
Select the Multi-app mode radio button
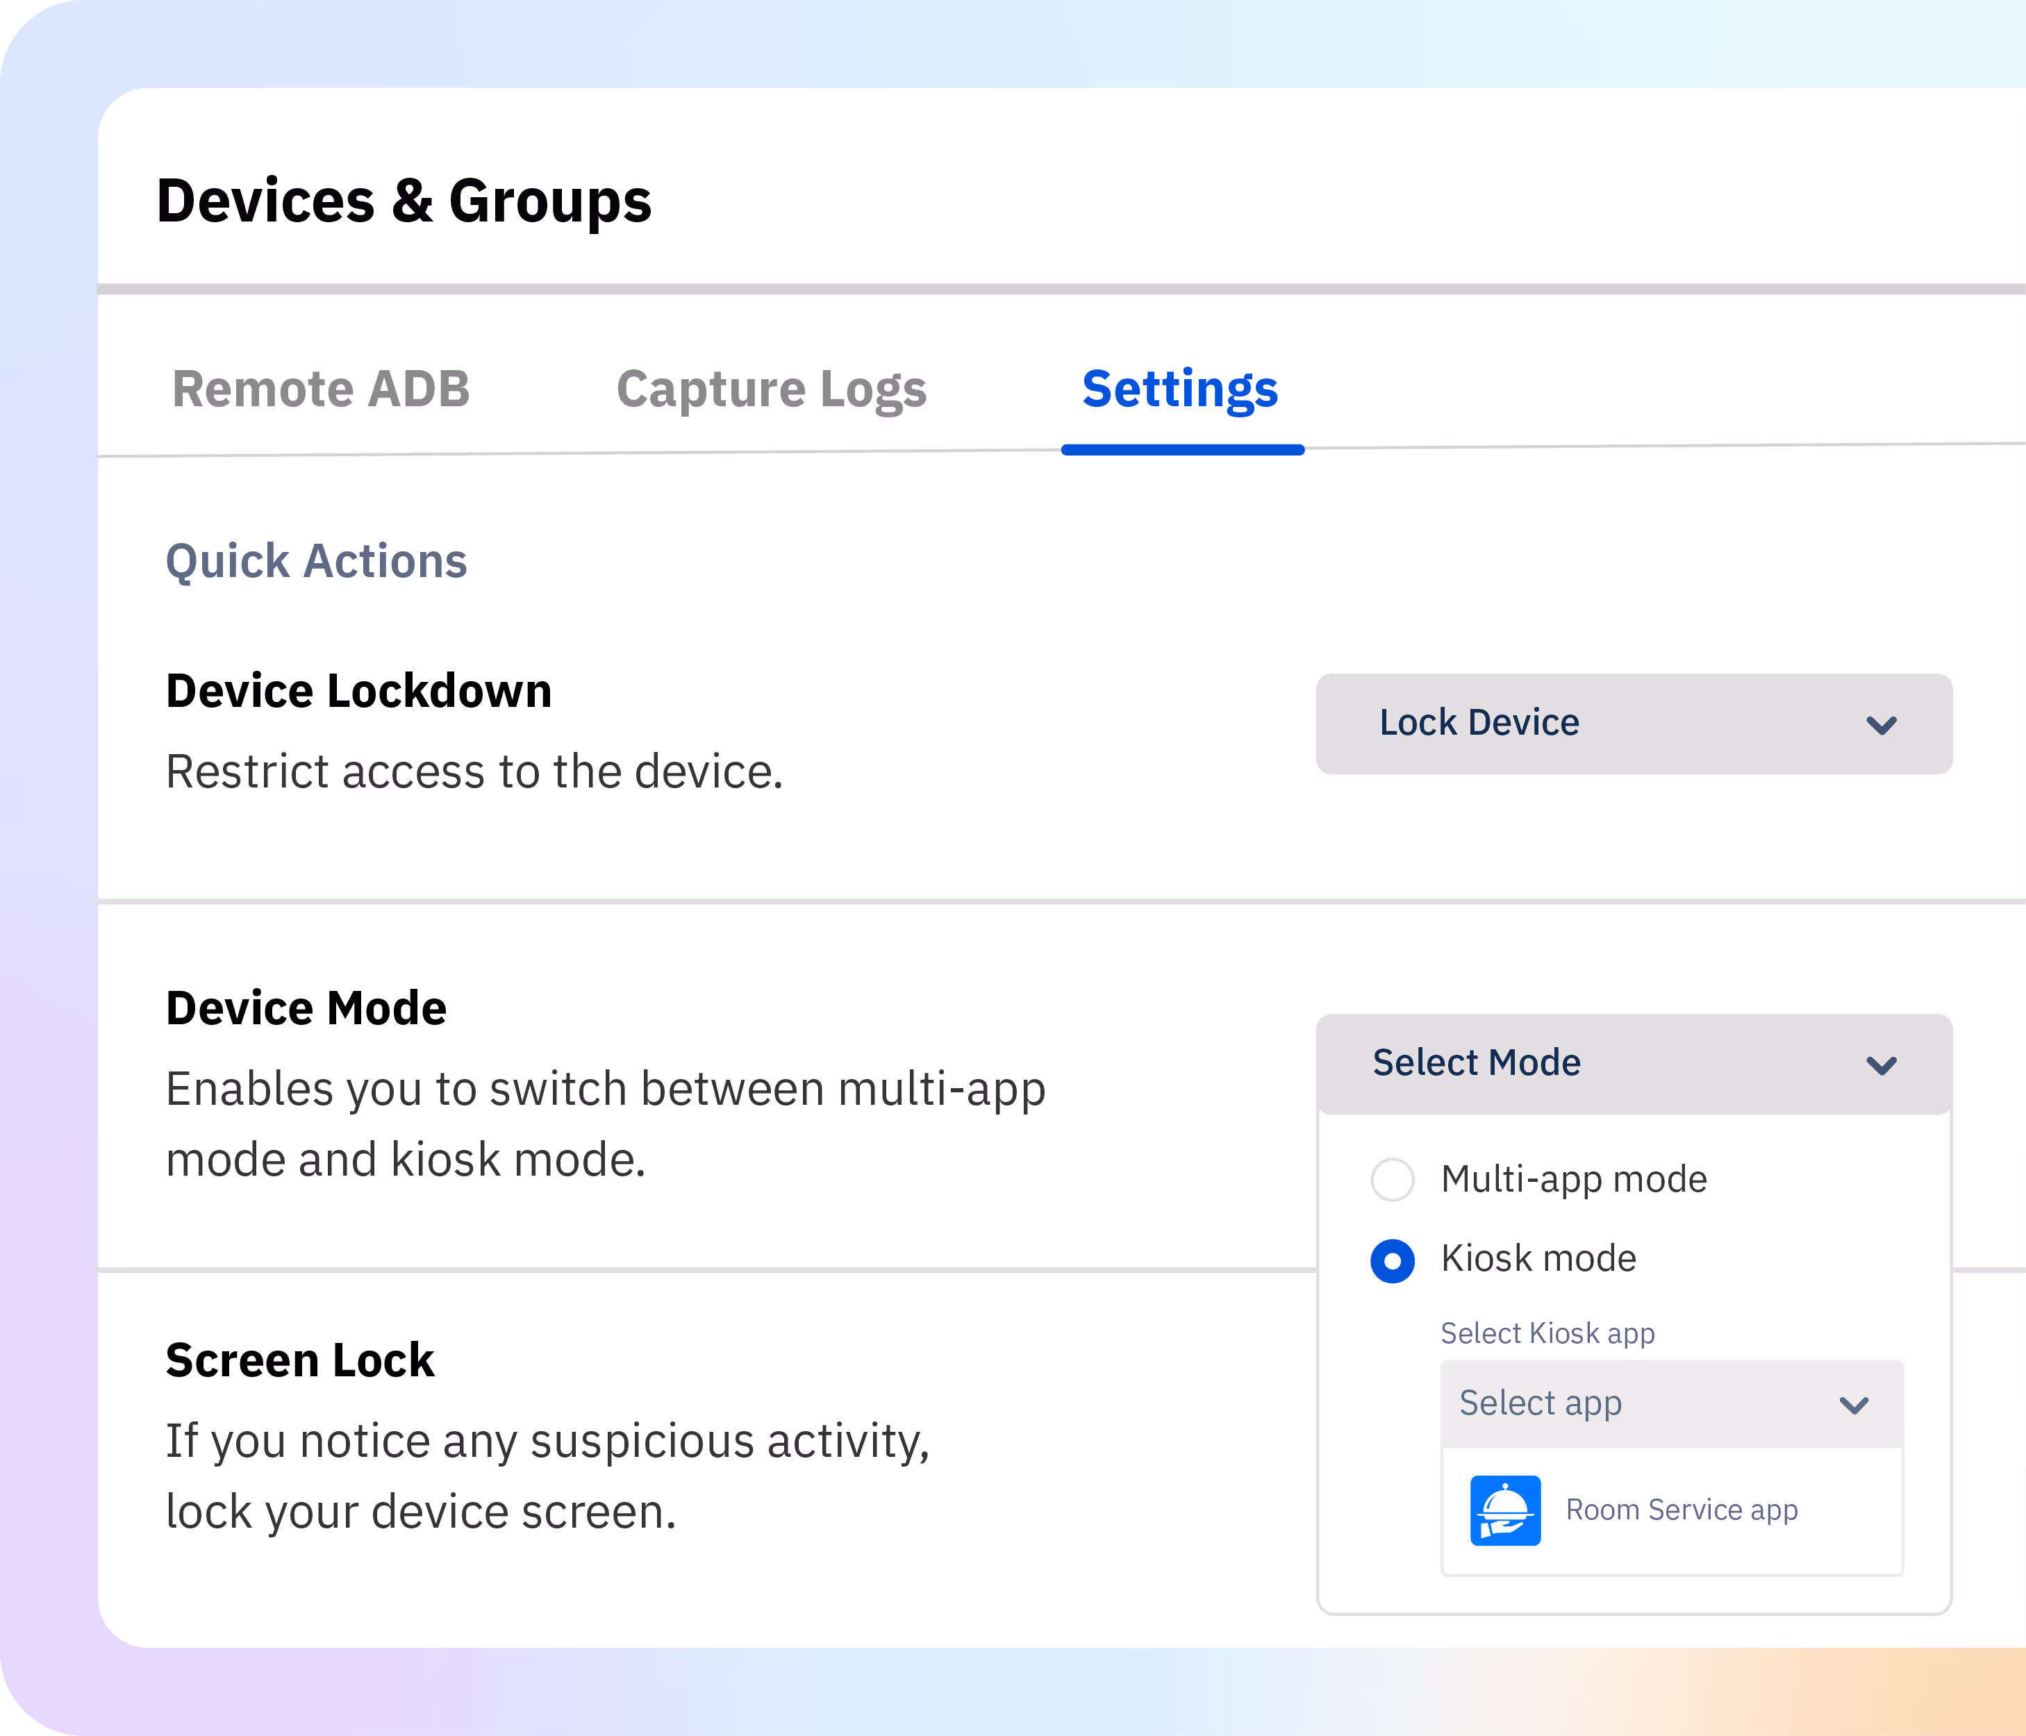tap(1393, 1180)
